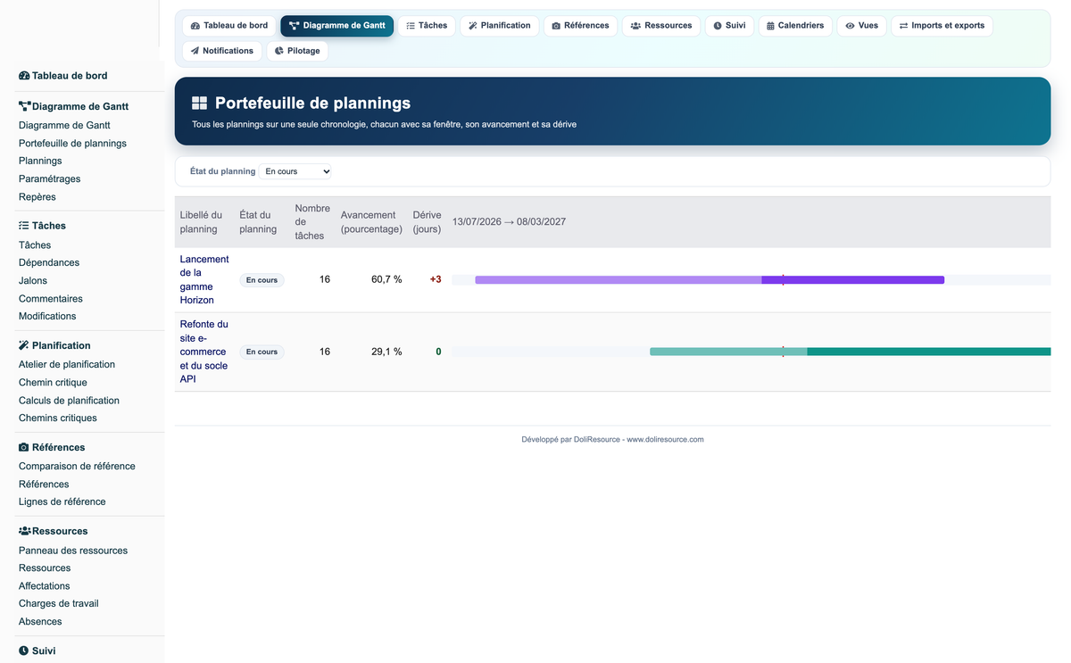Viewport: 1071px width, 663px height.
Task: Open the Refonte du site e-commerce planning
Action: click(x=204, y=352)
